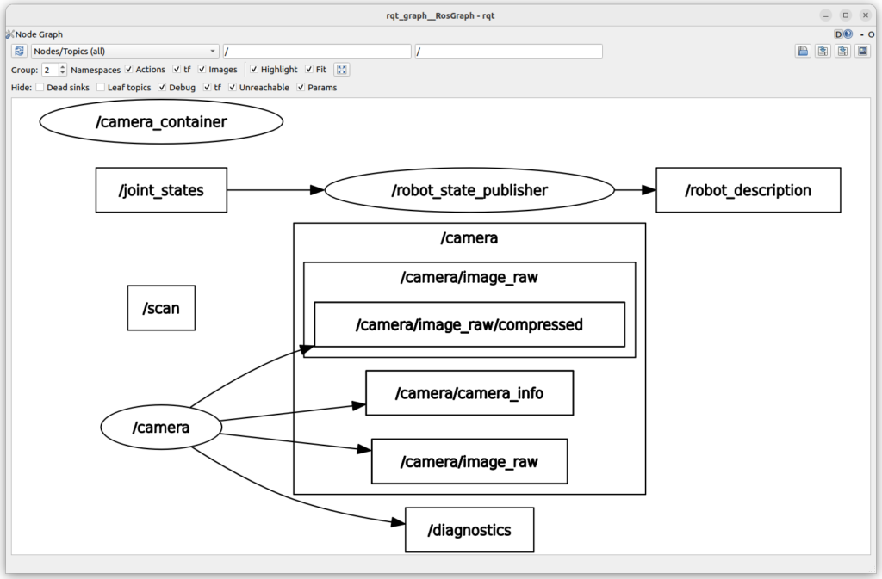Click the fit-in-view icon button
The width and height of the screenshot is (882, 579).
[341, 70]
